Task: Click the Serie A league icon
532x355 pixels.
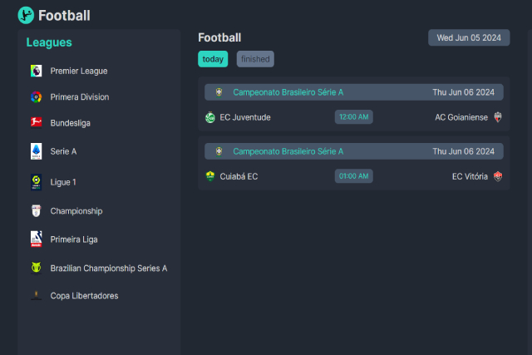Action: (x=36, y=151)
